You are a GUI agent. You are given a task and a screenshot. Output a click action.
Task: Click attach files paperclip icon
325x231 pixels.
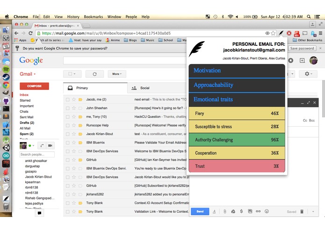coord(224,211)
